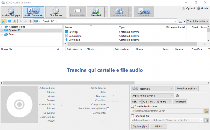Select Rete in the tree
This screenshot has height=130, width=210.
click(11, 34)
